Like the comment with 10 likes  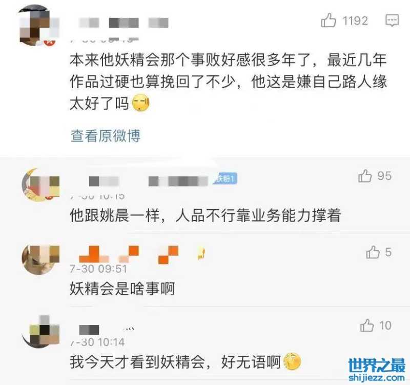[x=367, y=326]
